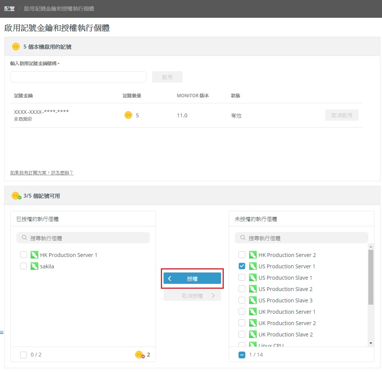Select all licensed instances via 0 / 2 checkbox
Image resolution: width=382 pixels, height=372 pixels.
pyautogui.click(x=23, y=355)
